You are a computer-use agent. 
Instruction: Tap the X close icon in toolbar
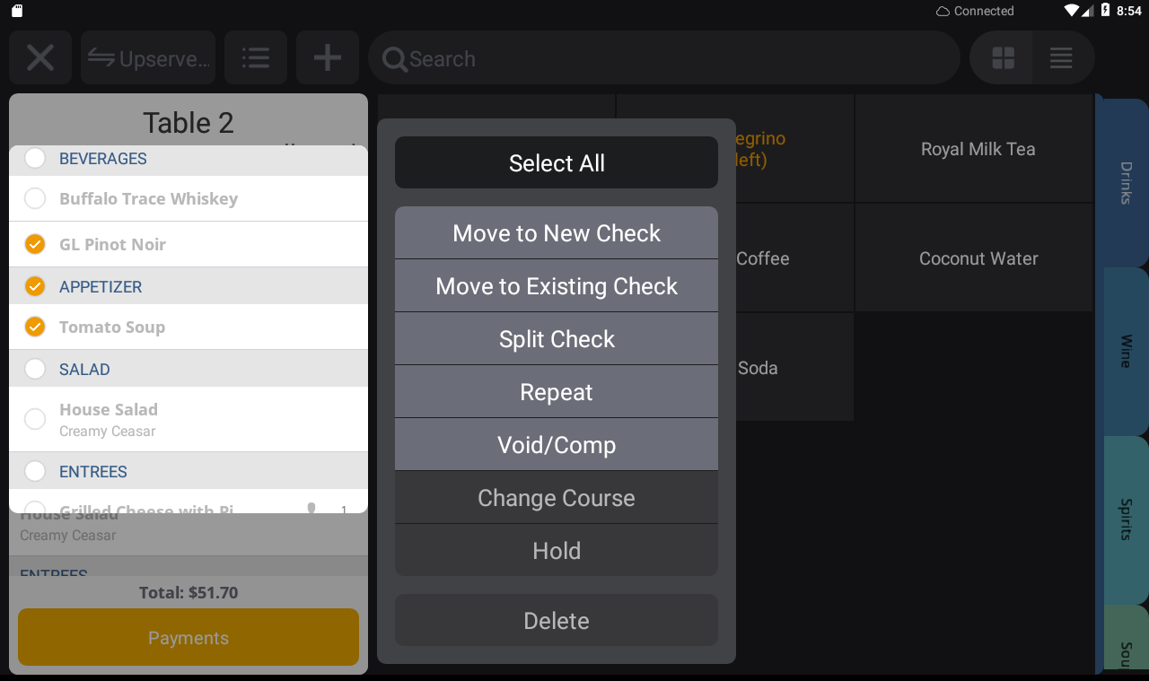point(40,58)
